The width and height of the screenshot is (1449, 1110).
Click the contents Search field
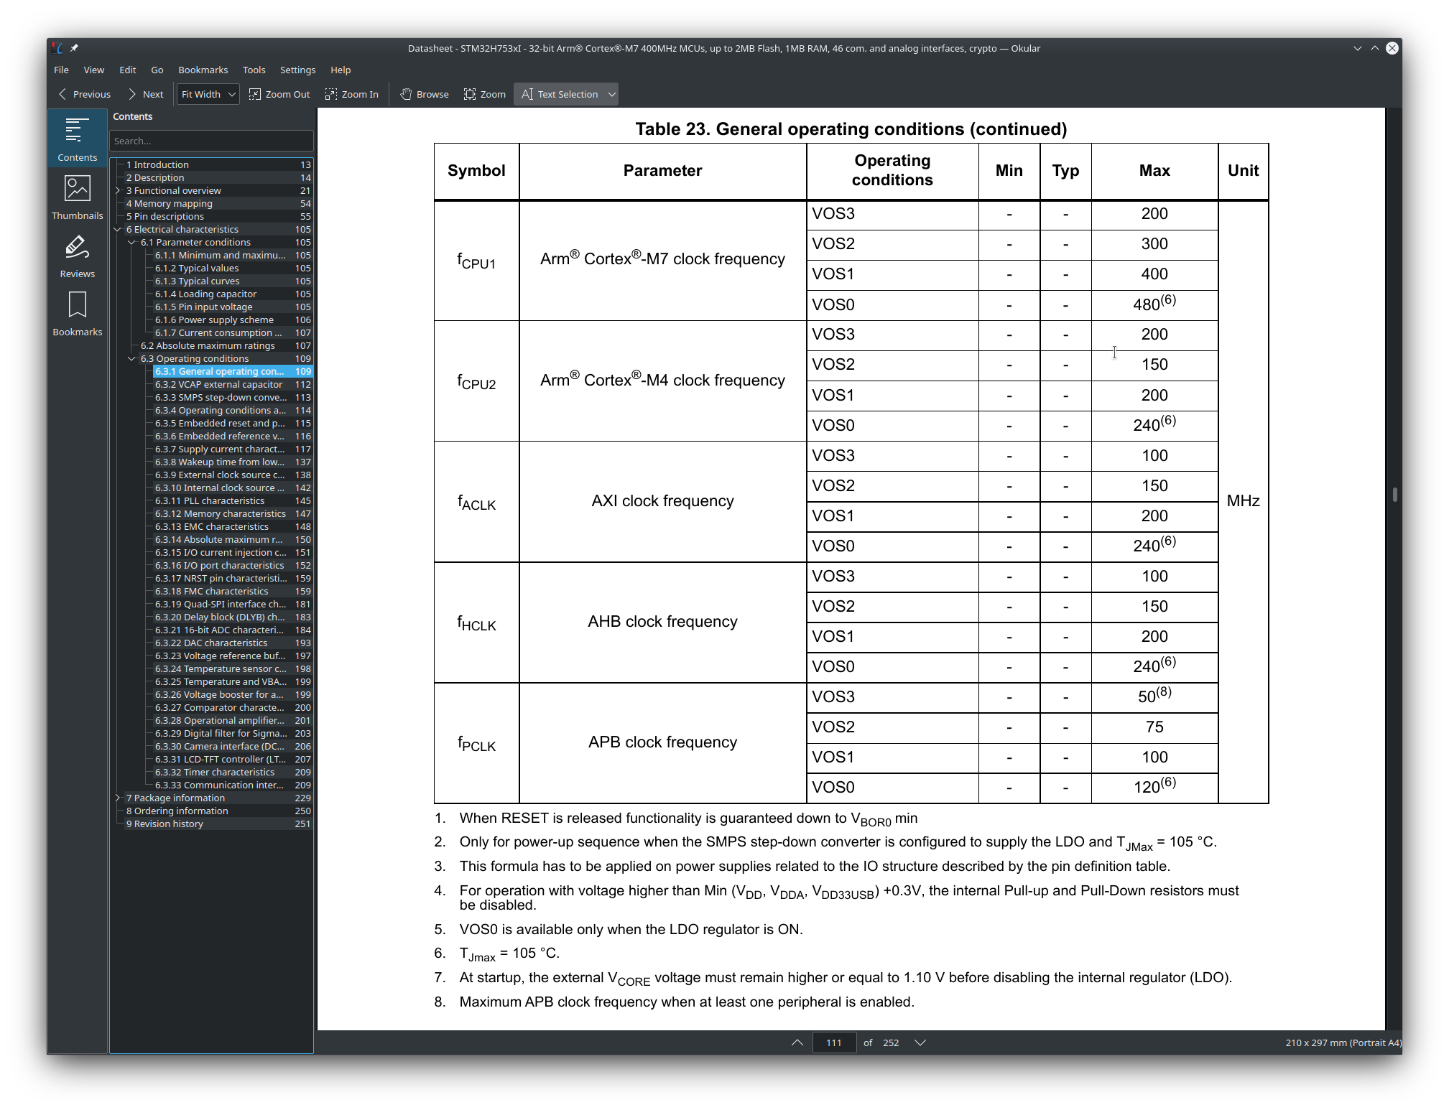pyautogui.click(x=211, y=141)
